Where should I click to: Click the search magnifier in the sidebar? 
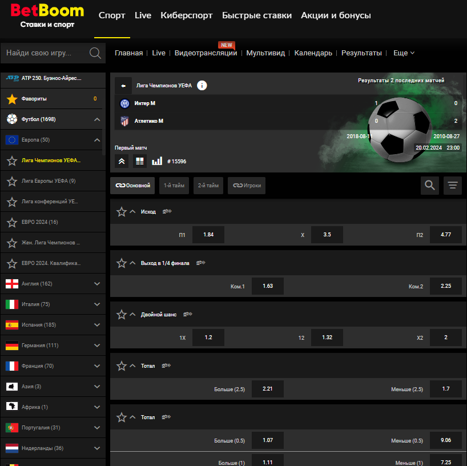click(95, 53)
